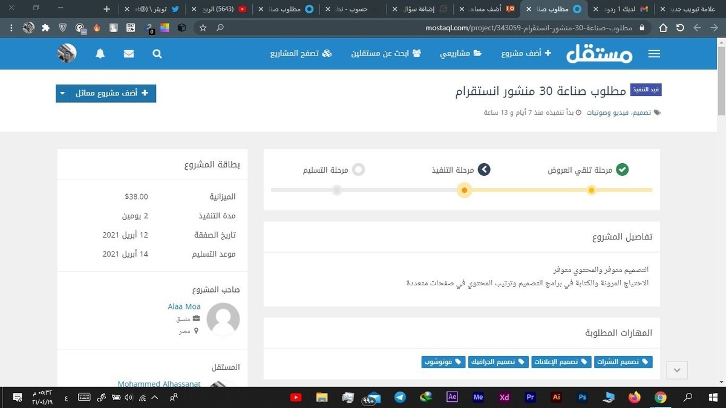Open the Mohammed Alhassanat profile link
This screenshot has width=726, height=408.
coord(159,384)
